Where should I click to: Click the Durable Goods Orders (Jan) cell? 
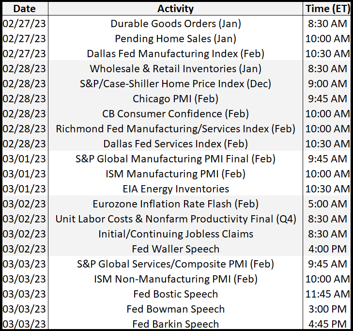(176, 24)
